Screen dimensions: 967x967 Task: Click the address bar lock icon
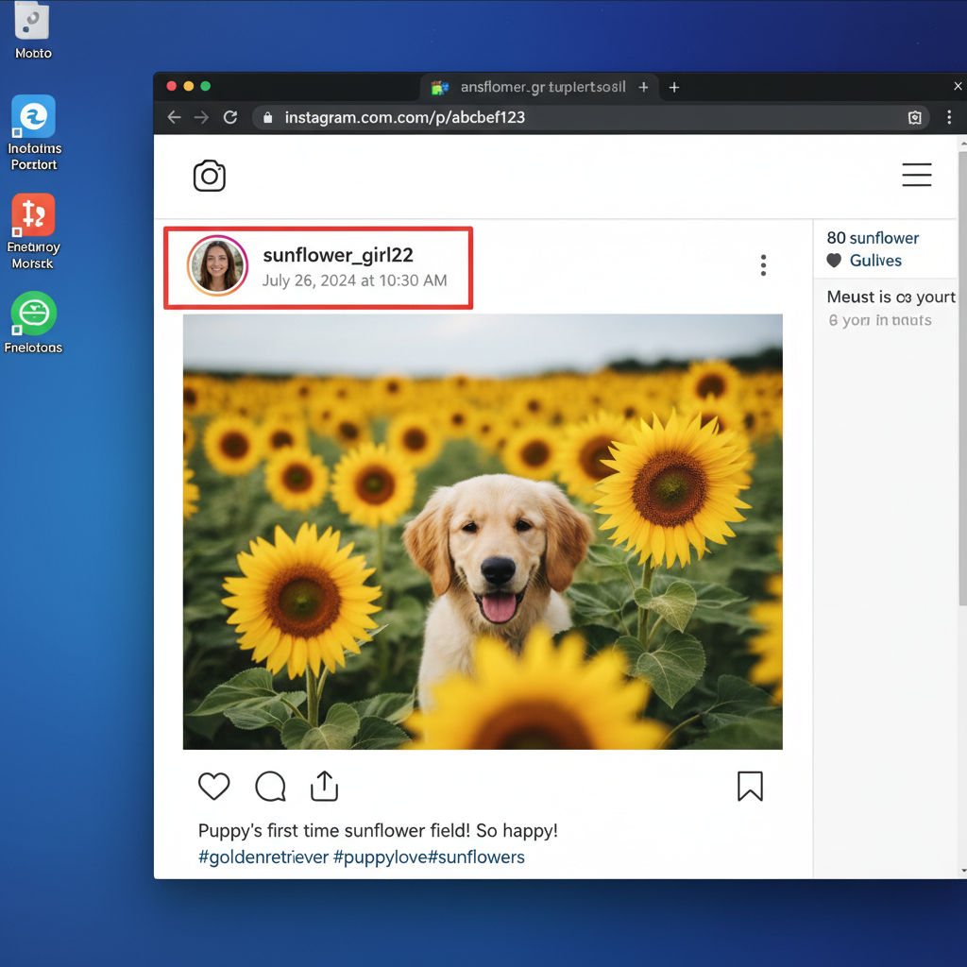click(267, 118)
